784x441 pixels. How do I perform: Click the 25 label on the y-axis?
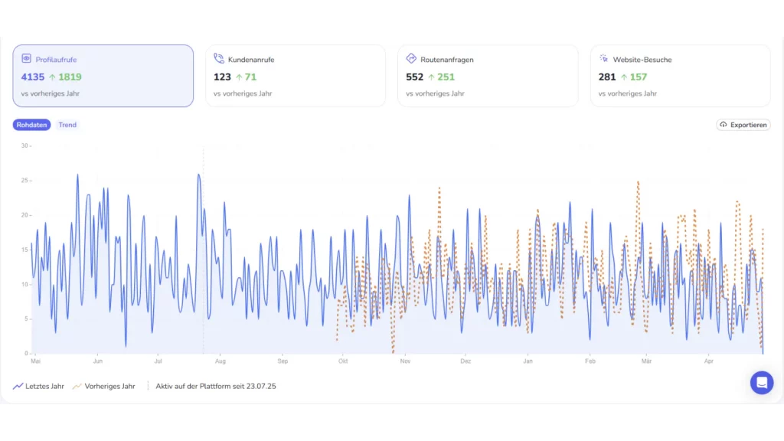(24, 181)
